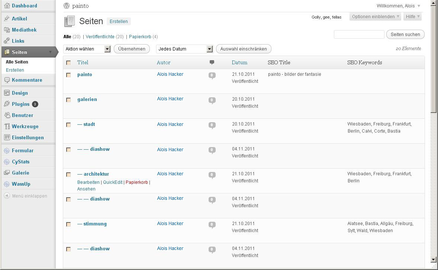Show the Papierkorb pages filter
438x270 pixels.
(x=140, y=36)
